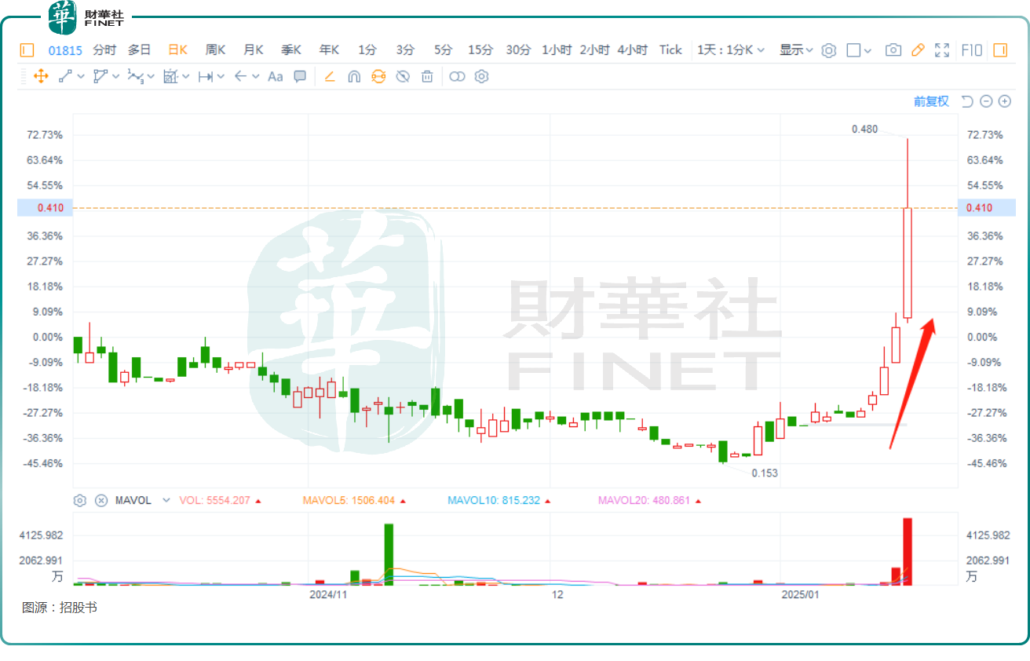Click the layout square icon
Image resolution: width=1030 pixels, height=661 pixels.
coord(853,50)
